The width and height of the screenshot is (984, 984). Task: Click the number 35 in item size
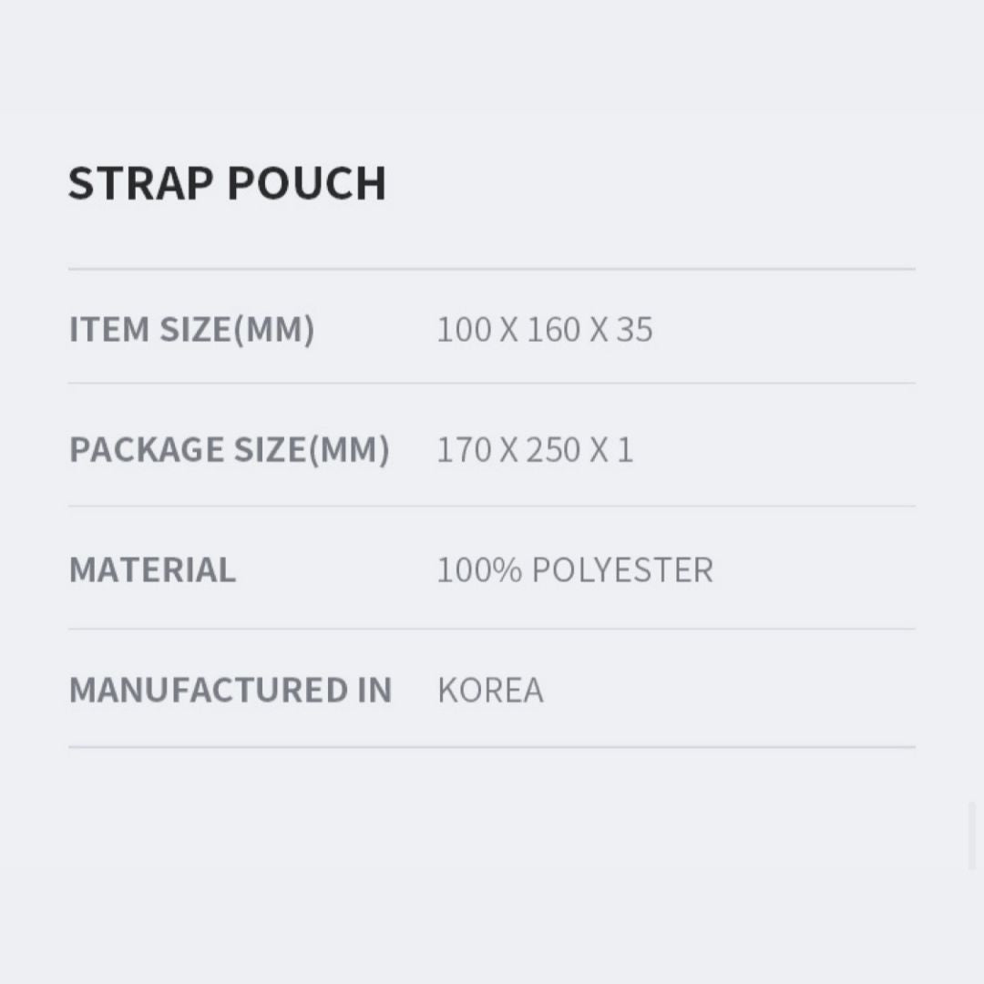(634, 330)
